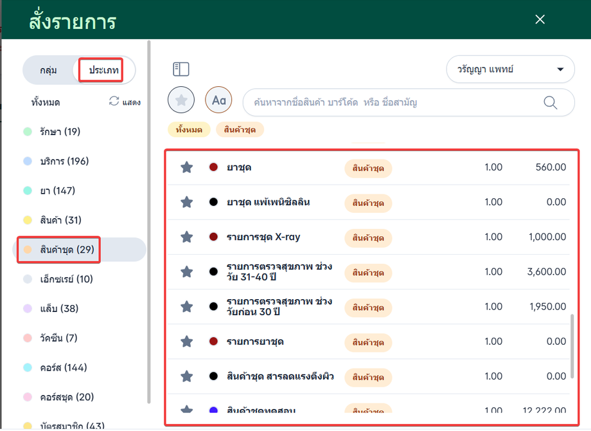Viewport: 591px width, 431px height.
Task: Toggle the Aa text size button
Action: pyautogui.click(x=218, y=100)
